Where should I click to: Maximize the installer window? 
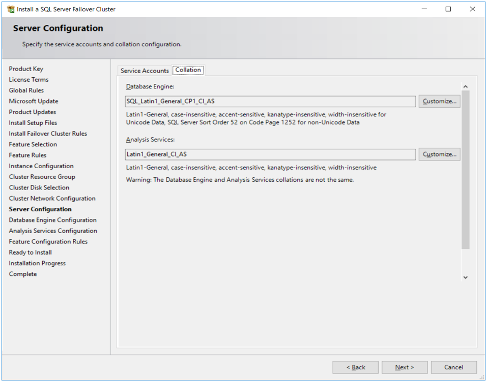coord(448,9)
